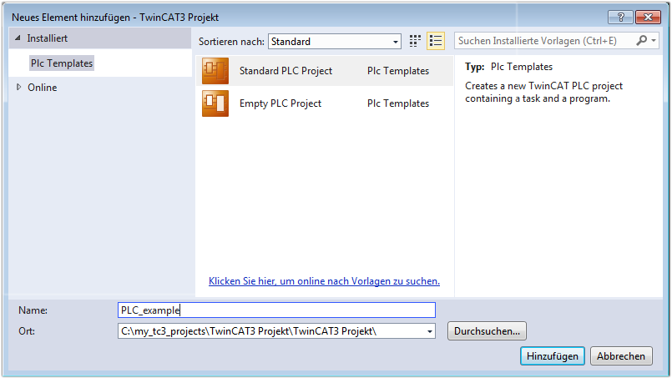Click the search magnifier icon
The height and width of the screenshot is (378, 672).
click(x=642, y=41)
